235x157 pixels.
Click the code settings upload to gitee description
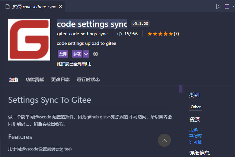(86, 43)
